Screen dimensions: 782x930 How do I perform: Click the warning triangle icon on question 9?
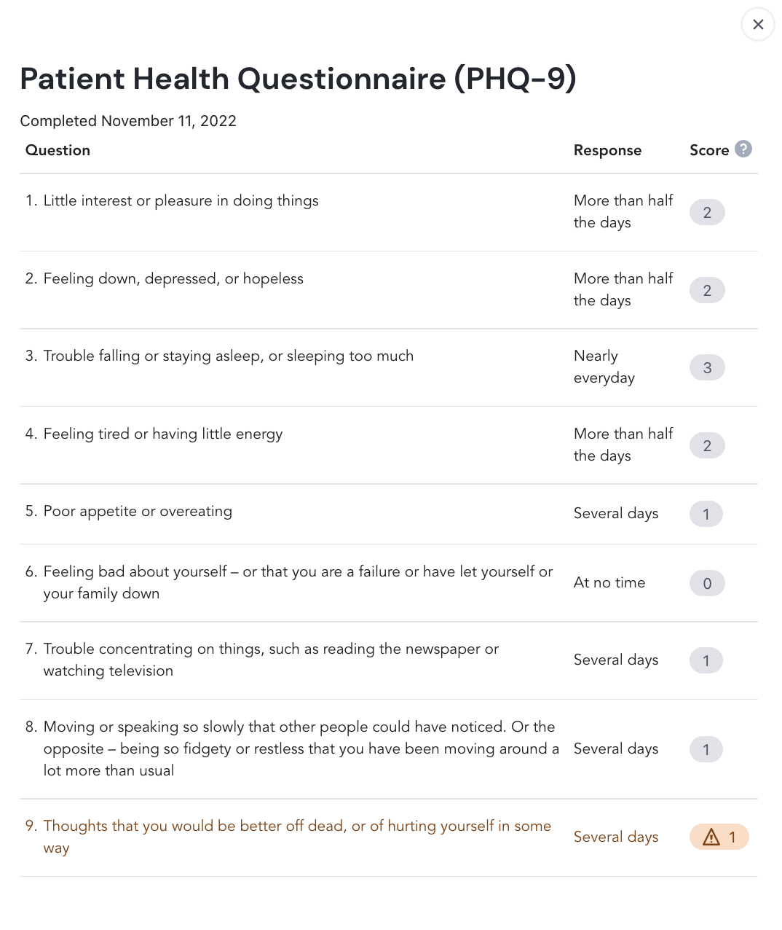pyautogui.click(x=711, y=837)
